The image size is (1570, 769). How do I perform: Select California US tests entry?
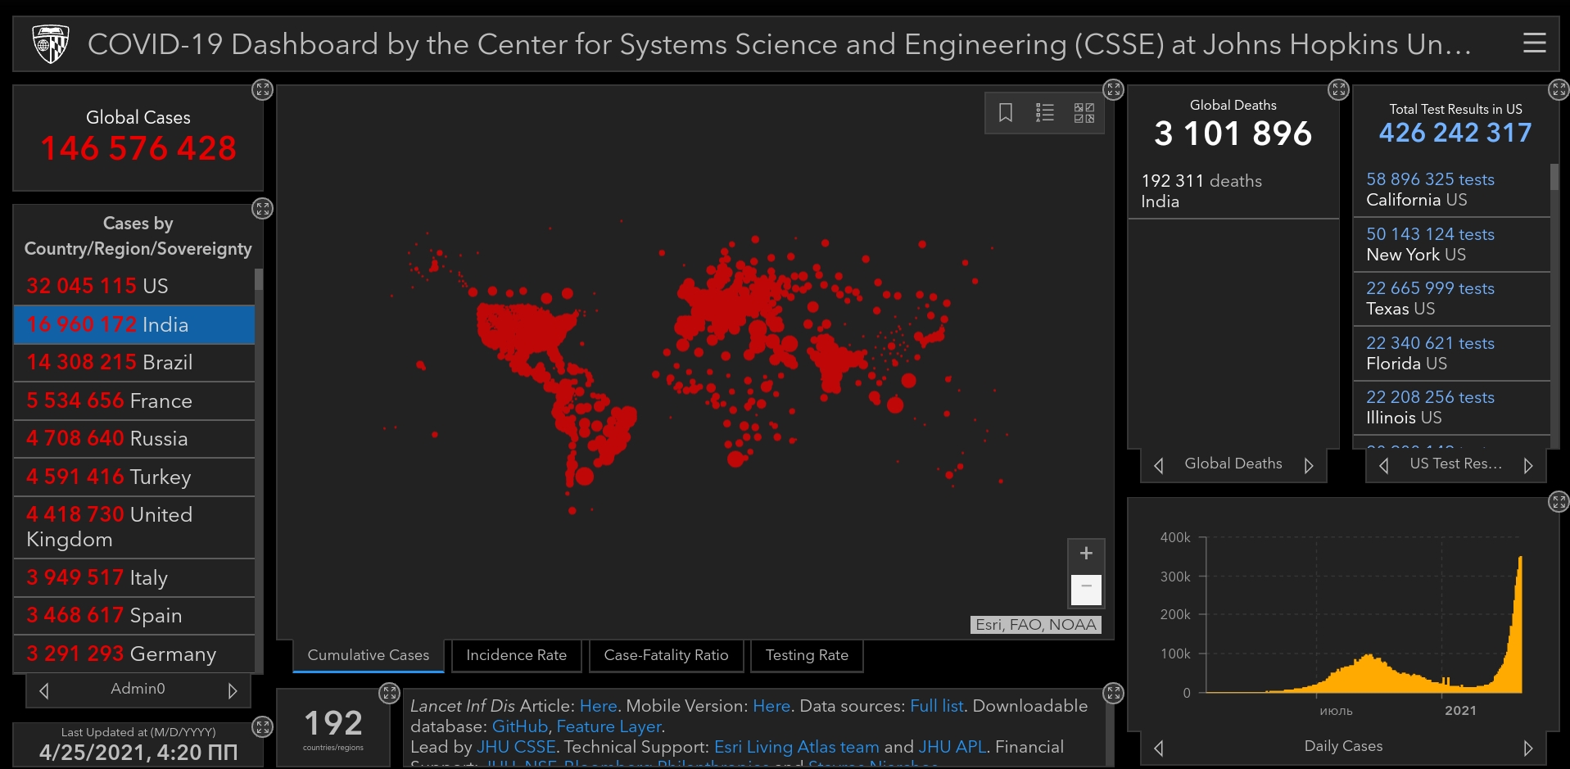(1451, 189)
